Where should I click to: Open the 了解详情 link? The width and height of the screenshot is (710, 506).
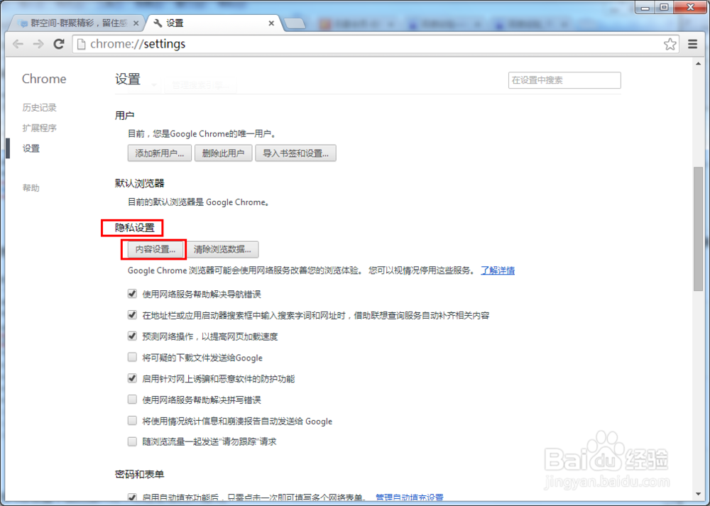pyautogui.click(x=497, y=270)
